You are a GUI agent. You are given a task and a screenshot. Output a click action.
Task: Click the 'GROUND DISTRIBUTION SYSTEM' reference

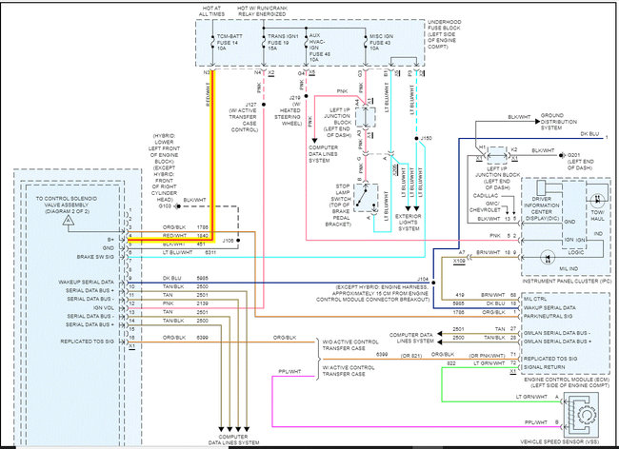[559, 122]
